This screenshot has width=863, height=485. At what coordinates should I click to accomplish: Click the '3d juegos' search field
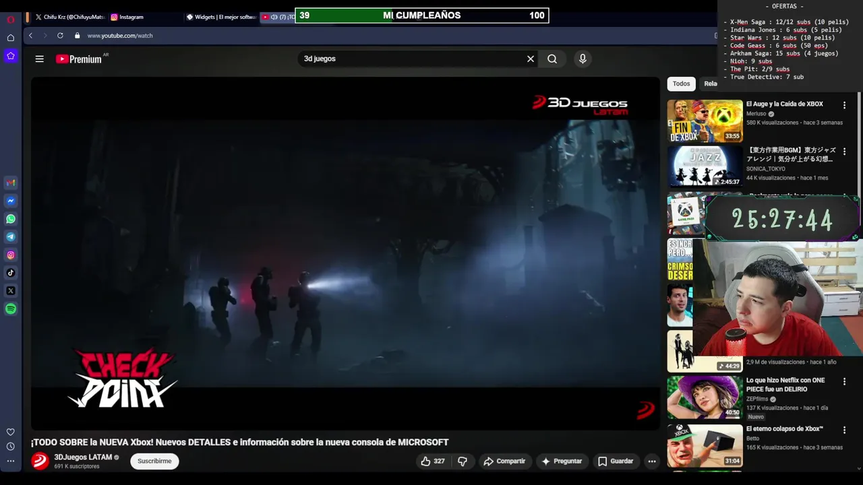click(x=411, y=59)
